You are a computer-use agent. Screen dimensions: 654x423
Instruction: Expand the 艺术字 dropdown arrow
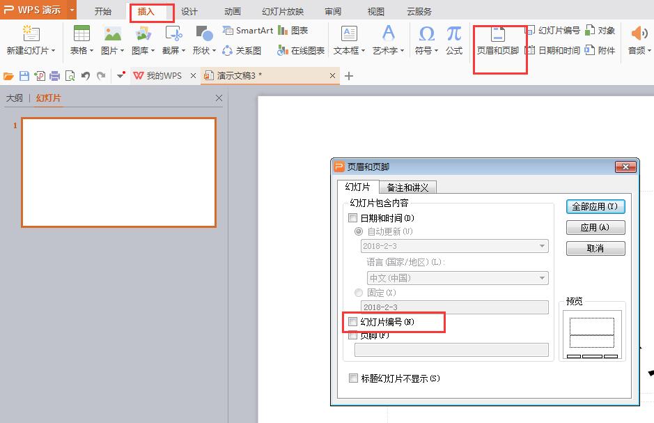pyautogui.click(x=402, y=50)
